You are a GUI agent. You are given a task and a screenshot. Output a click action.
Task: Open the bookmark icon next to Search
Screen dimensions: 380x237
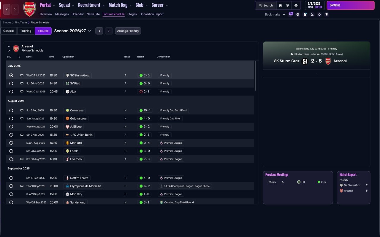[x=280, y=5]
